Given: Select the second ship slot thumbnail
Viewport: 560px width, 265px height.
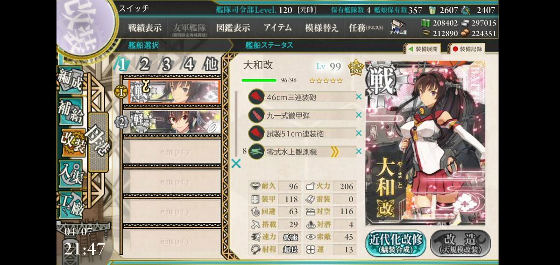Looking at the screenshot, I should pos(175,122).
